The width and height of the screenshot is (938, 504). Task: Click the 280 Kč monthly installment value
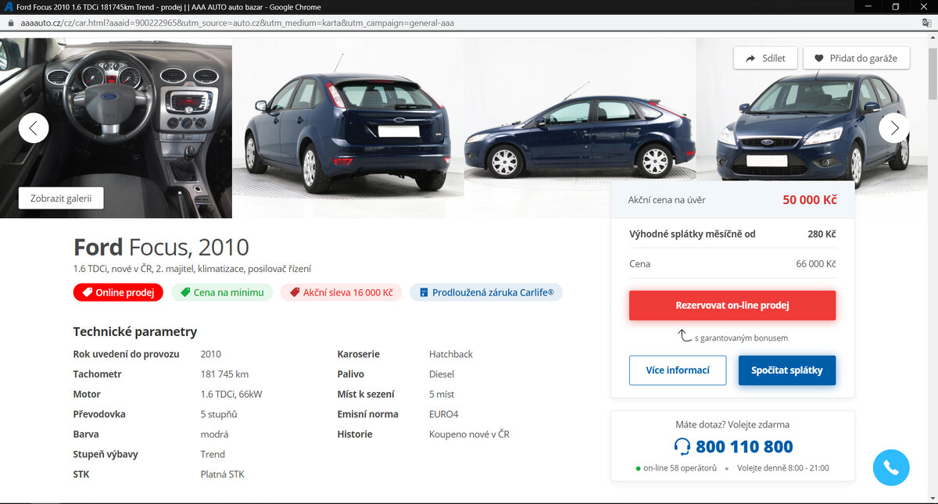(x=822, y=234)
